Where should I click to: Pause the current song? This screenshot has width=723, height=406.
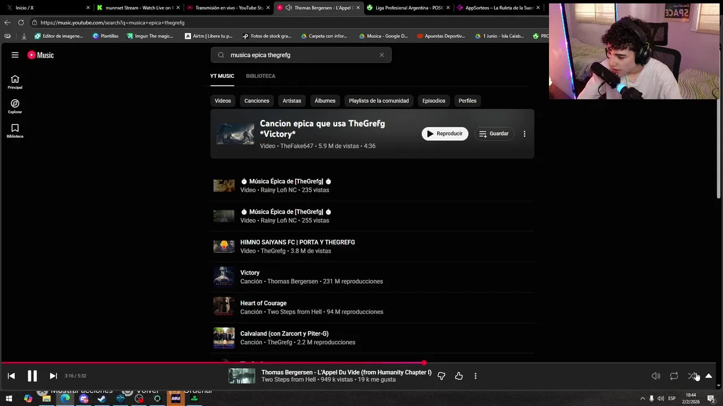pyautogui.click(x=32, y=376)
